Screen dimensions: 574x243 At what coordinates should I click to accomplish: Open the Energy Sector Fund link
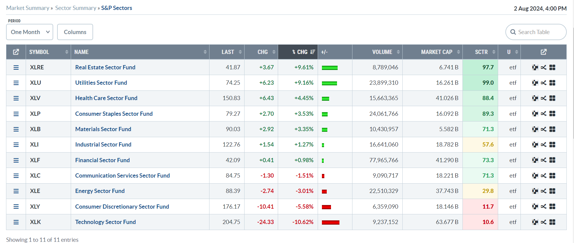[100, 191]
